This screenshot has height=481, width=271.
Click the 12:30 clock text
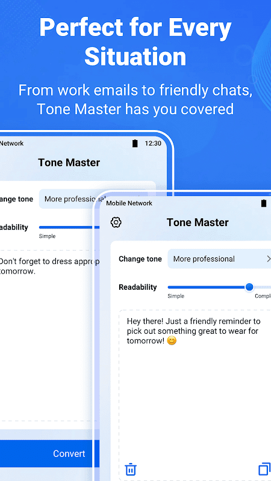point(153,143)
